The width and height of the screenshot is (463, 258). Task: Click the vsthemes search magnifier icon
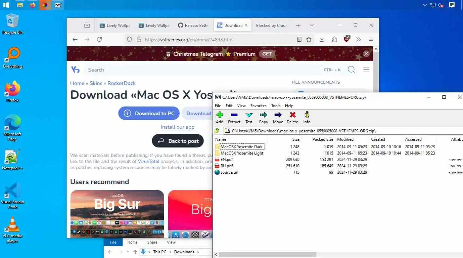[x=351, y=70]
